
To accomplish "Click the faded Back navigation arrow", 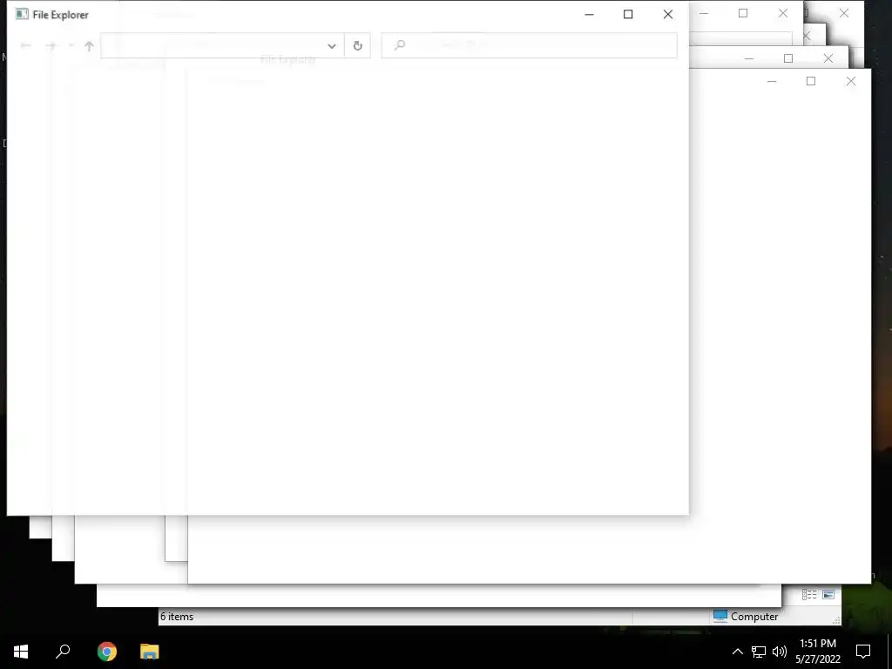I will [25, 45].
